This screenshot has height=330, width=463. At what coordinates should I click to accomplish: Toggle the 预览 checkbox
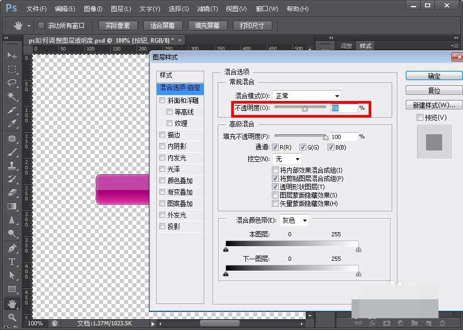point(420,117)
